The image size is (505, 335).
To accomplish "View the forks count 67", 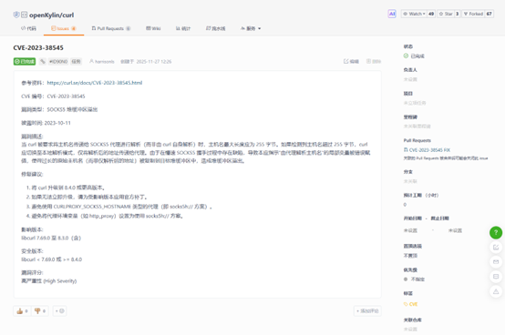I will [x=490, y=14].
